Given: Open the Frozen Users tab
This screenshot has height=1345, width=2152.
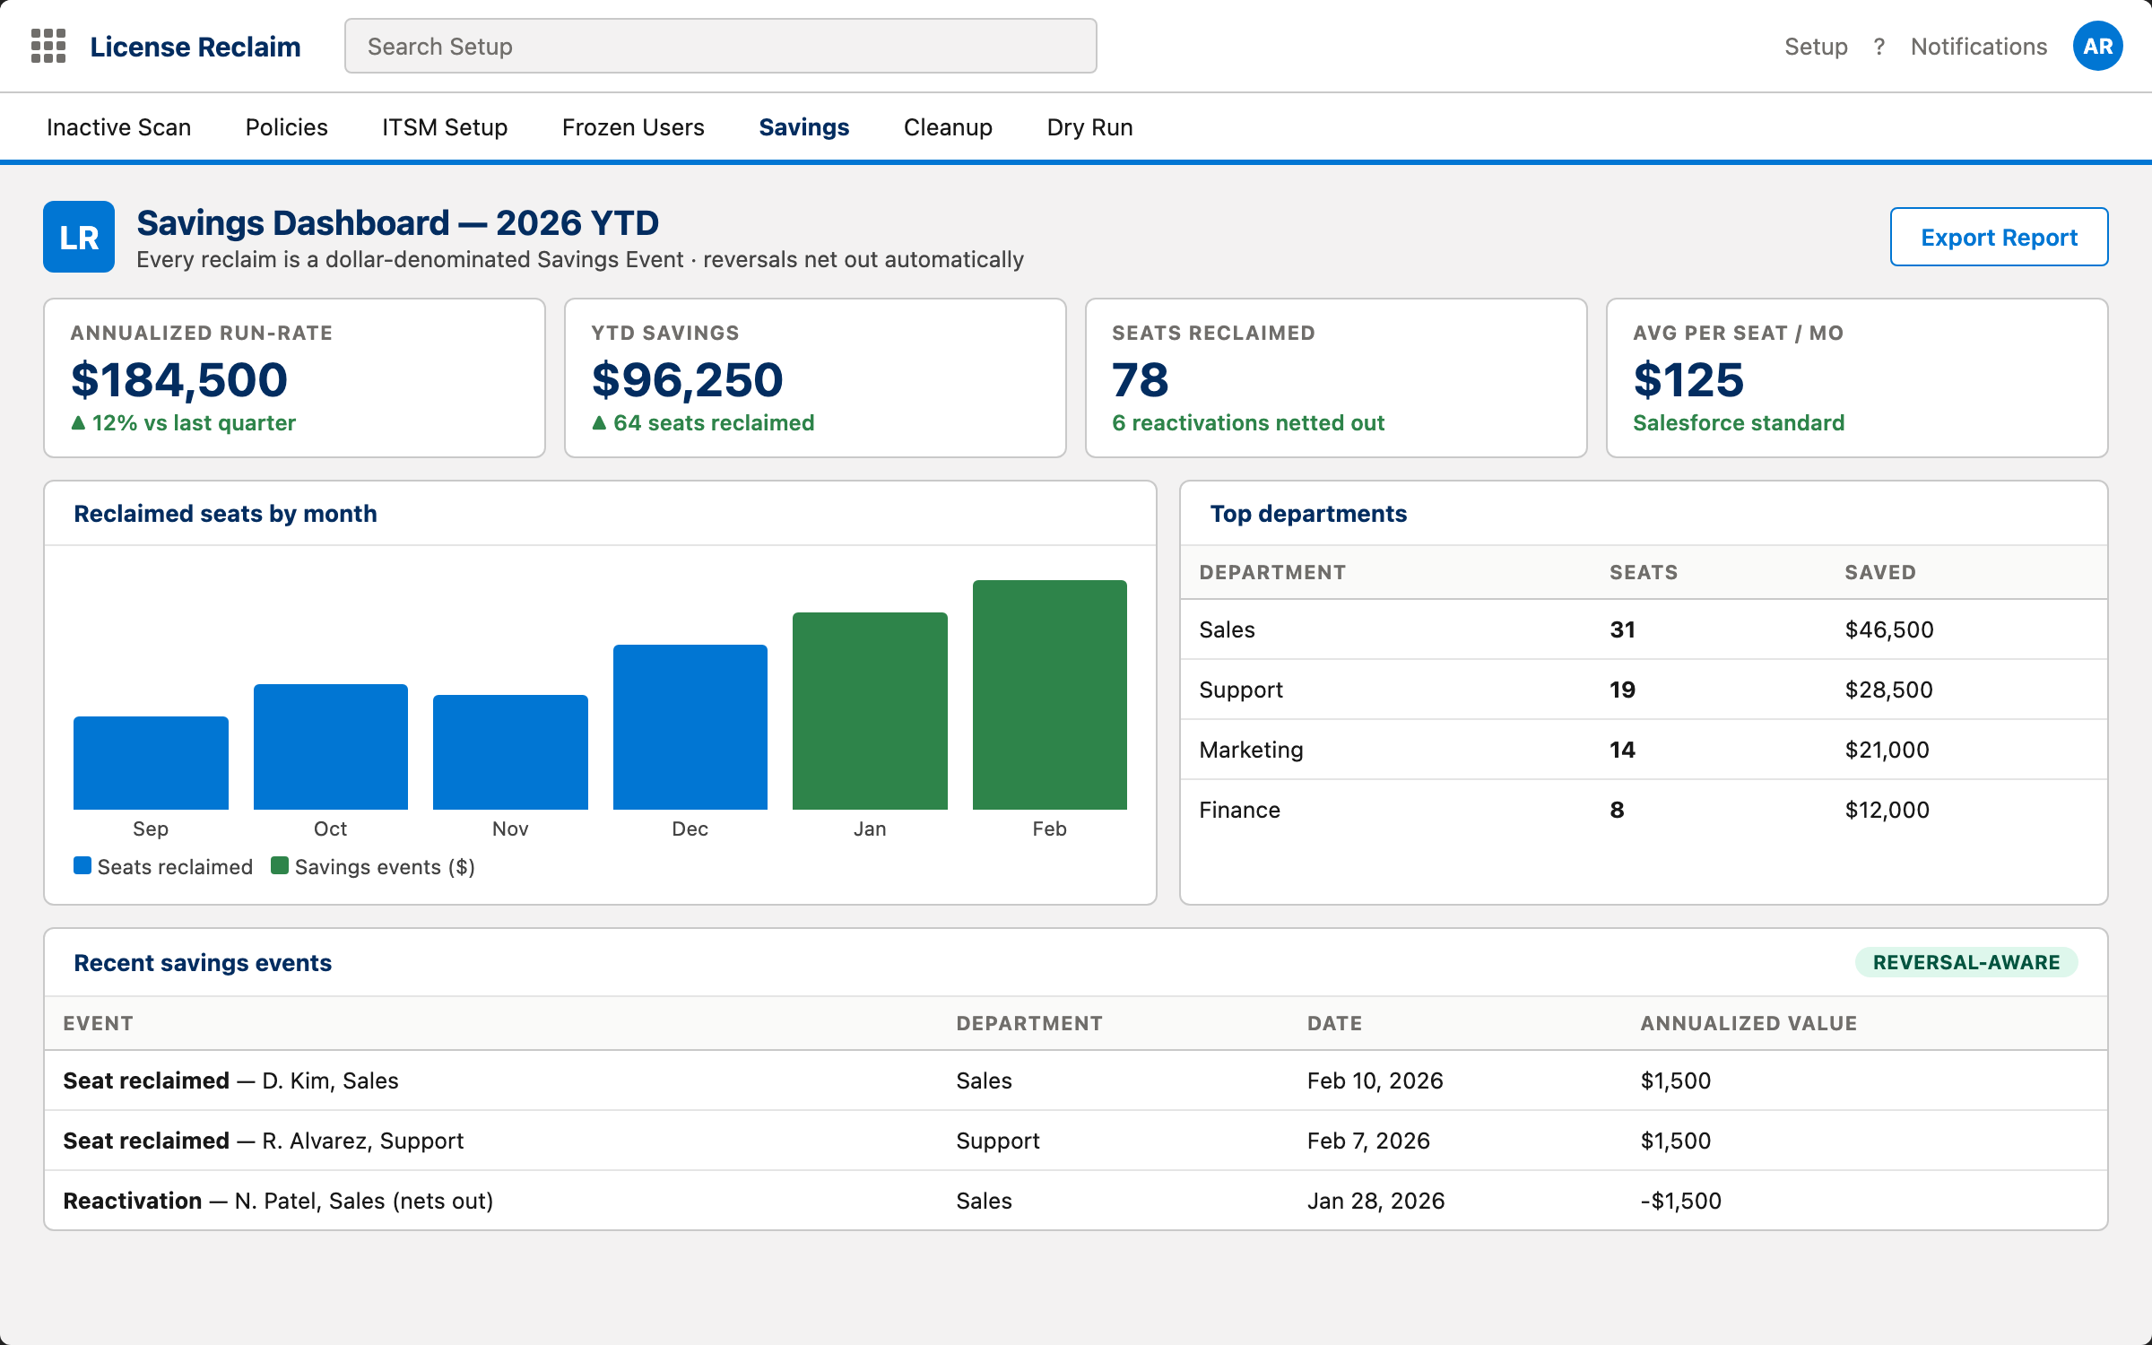Looking at the screenshot, I should [633, 127].
